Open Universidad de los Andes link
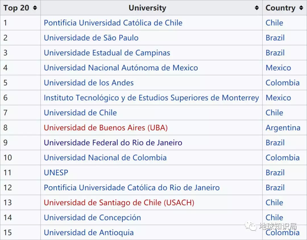 89,83
